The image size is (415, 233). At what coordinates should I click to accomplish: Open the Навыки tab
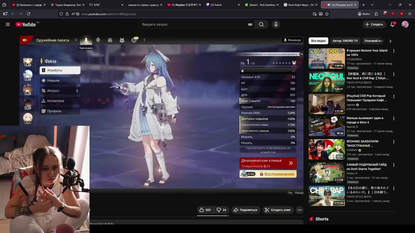tap(60, 80)
